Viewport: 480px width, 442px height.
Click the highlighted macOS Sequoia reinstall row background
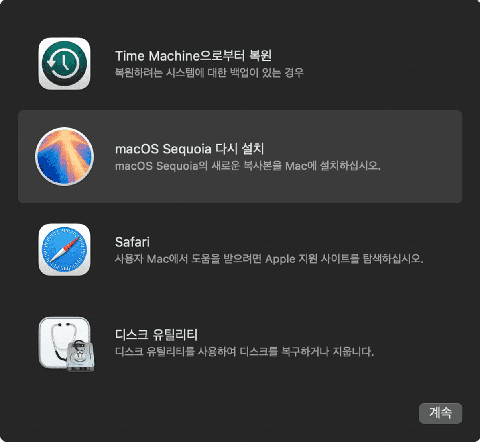(x=240, y=157)
